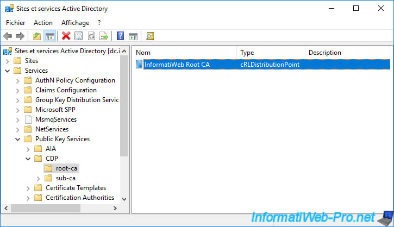Open the Affichage menu
The height and width of the screenshot is (227, 394).
click(75, 23)
